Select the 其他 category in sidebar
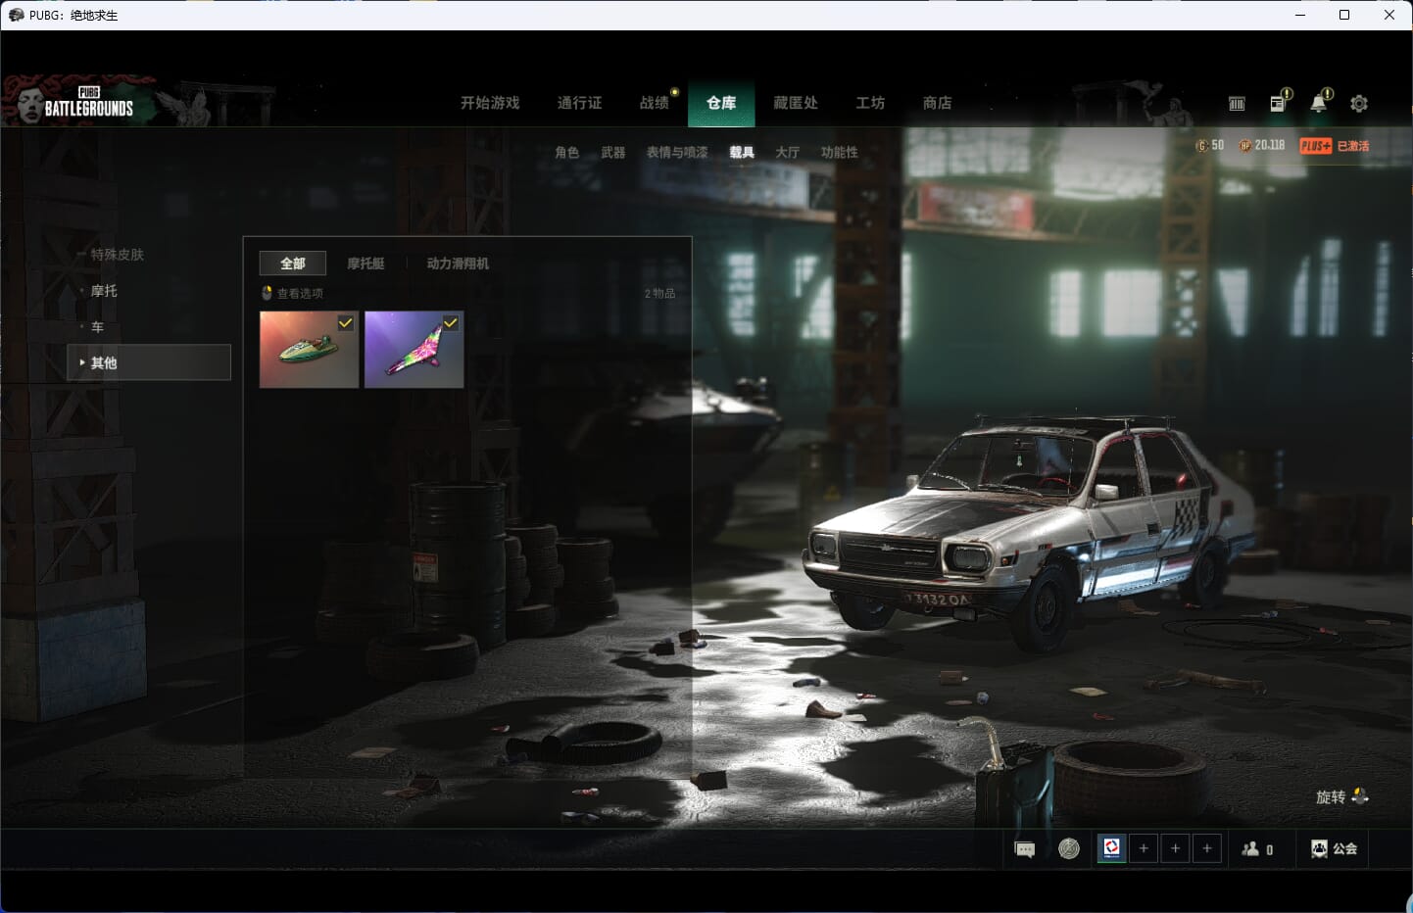Screen dimensions: 1413x913 click(x=149, y=362)
